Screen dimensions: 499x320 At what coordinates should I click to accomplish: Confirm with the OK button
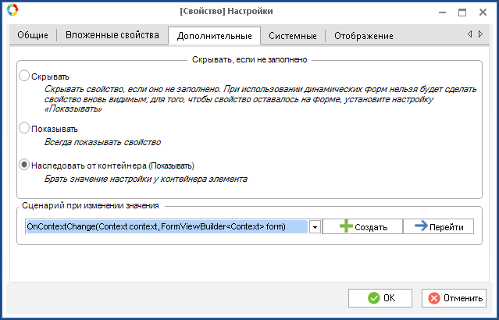click(x=380, y=298)
